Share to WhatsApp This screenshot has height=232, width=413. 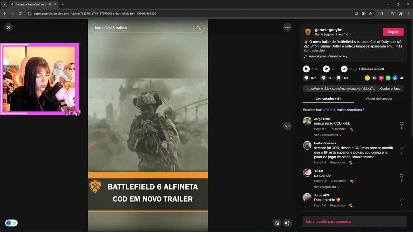[388, 78]
